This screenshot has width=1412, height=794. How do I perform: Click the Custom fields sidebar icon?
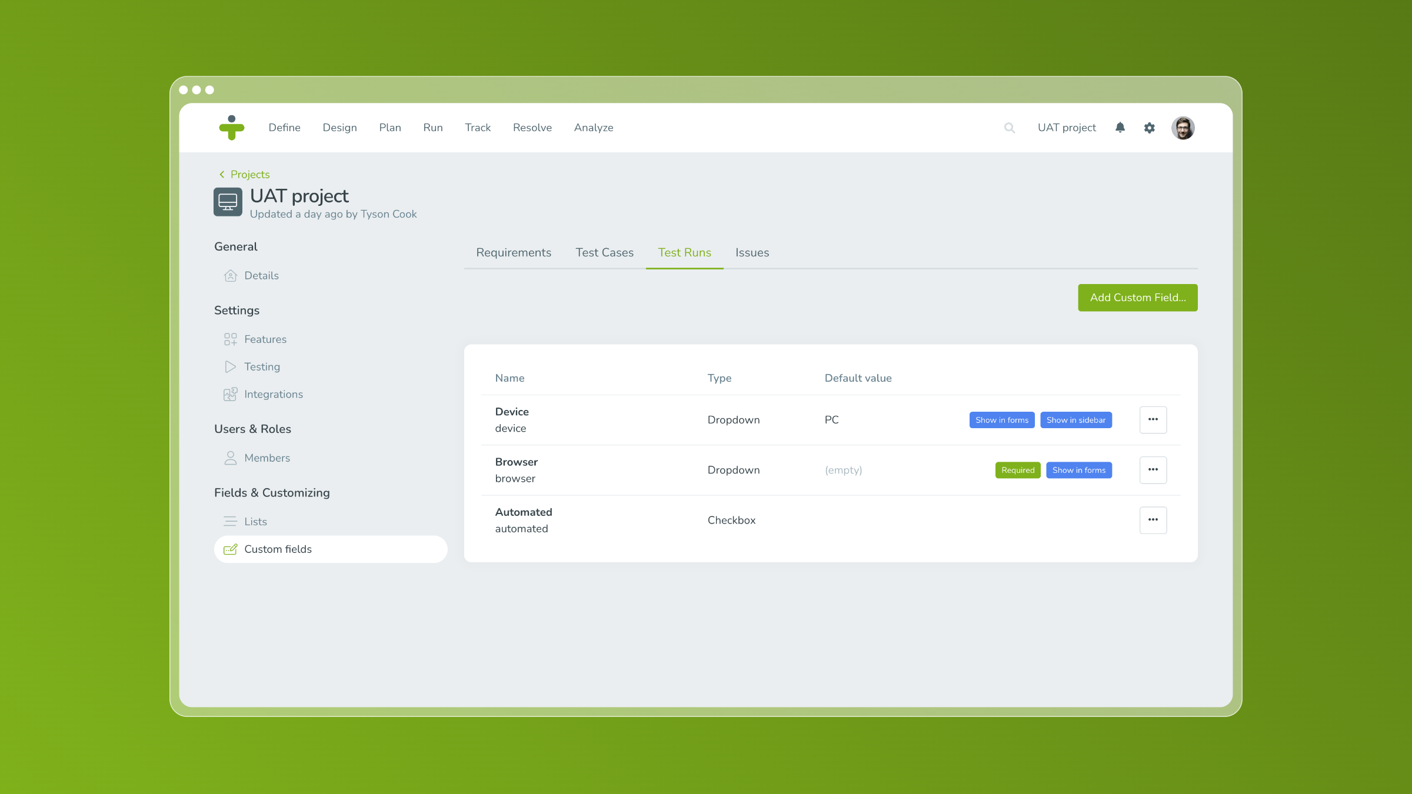coord(231,549)
